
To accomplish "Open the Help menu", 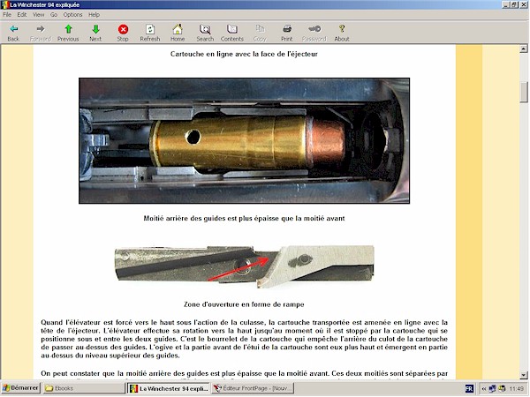I will point(95,15).
